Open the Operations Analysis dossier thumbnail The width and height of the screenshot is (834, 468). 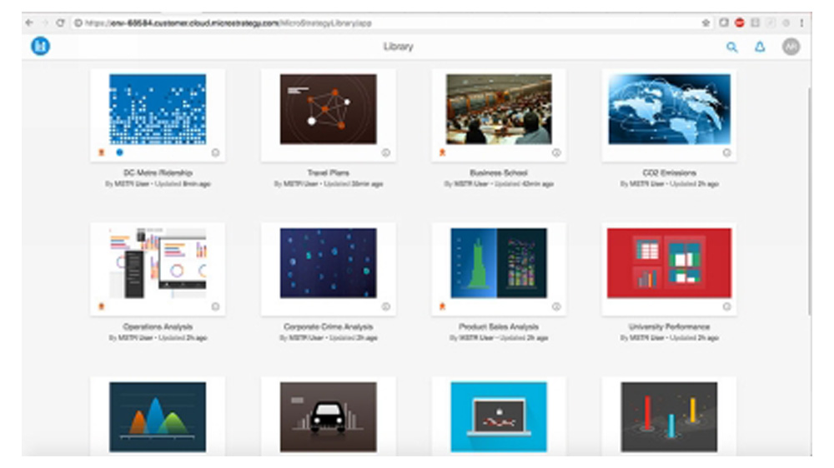pos(158,263)
